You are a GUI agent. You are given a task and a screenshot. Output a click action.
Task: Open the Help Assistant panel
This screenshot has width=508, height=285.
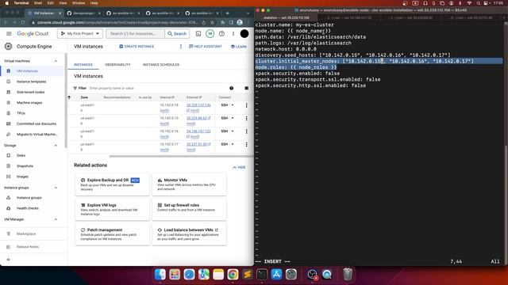coord(206,47)
